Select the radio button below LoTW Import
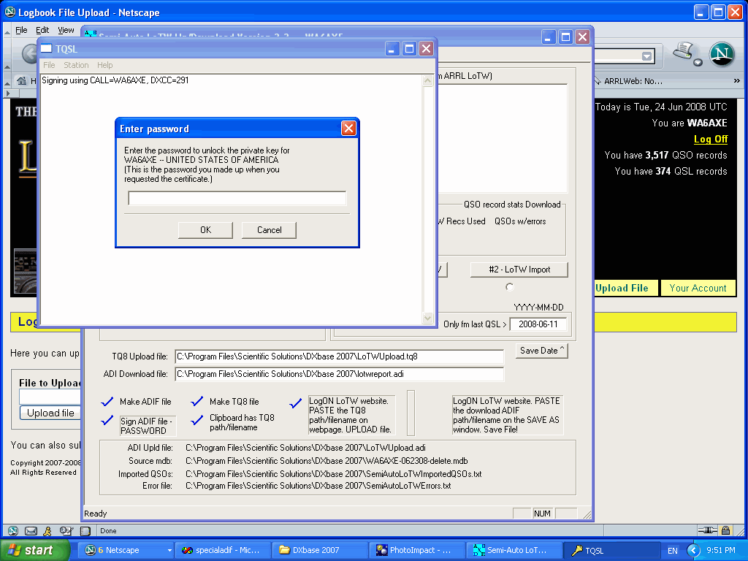 (x=509, y=286)
